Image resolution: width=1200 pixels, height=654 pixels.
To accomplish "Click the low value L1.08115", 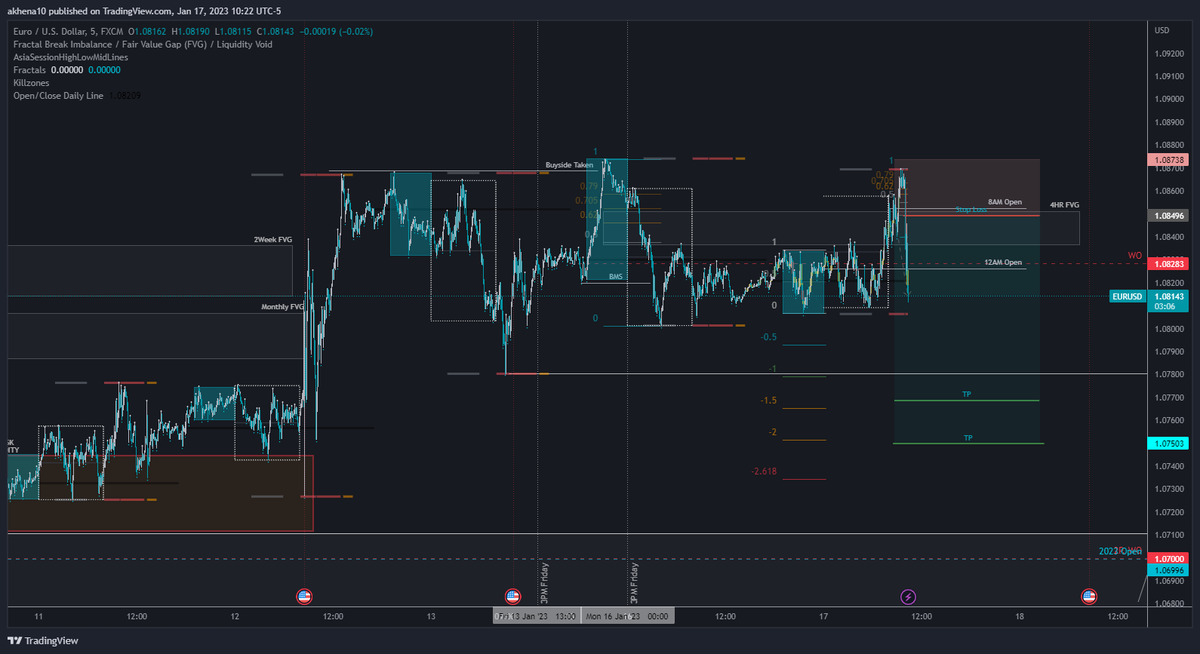I will click(233, 32).
